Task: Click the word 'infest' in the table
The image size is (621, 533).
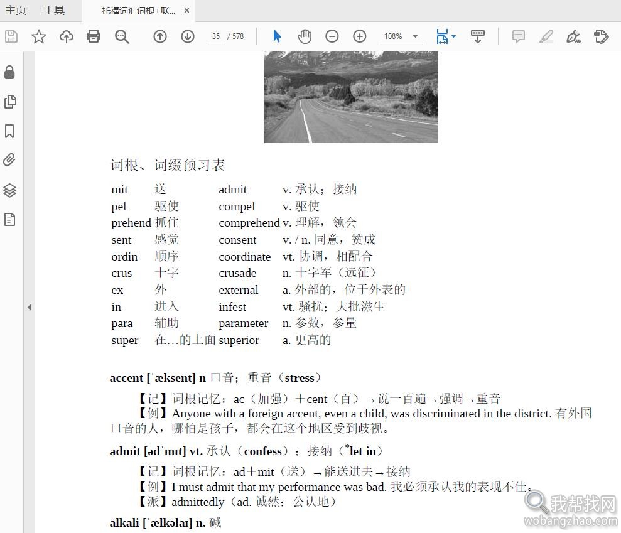Action: (232, 307)
